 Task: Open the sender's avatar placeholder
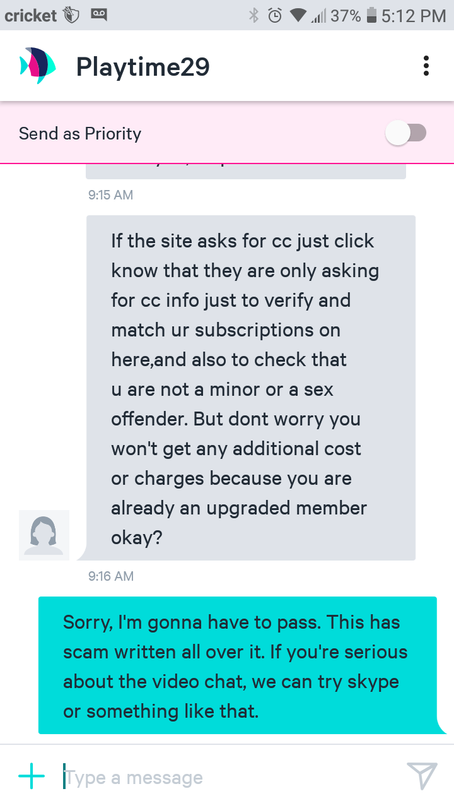coord(44,535)
